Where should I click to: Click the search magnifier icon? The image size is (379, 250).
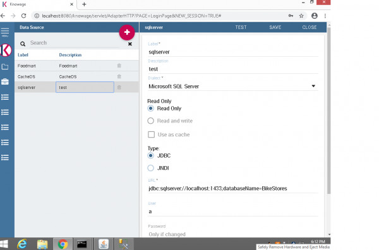[23, 44]
